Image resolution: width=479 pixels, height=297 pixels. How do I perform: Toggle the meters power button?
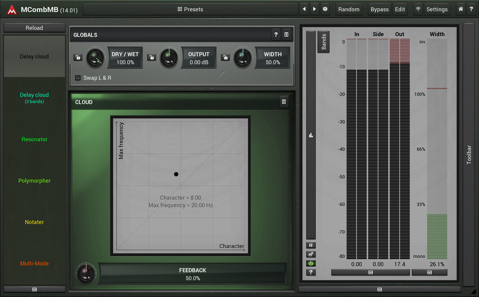click(311, 263)
